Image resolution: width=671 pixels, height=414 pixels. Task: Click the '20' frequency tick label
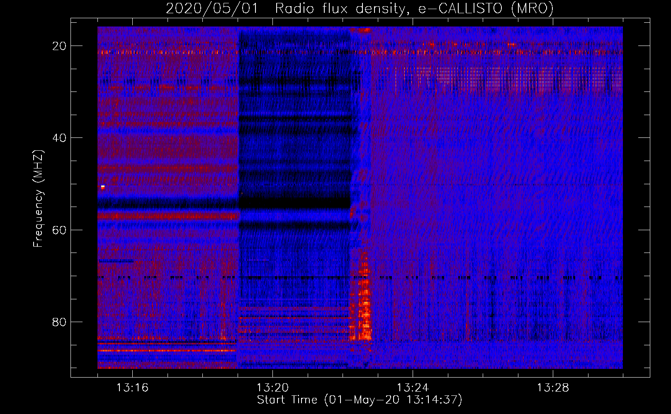click(59, 46)
